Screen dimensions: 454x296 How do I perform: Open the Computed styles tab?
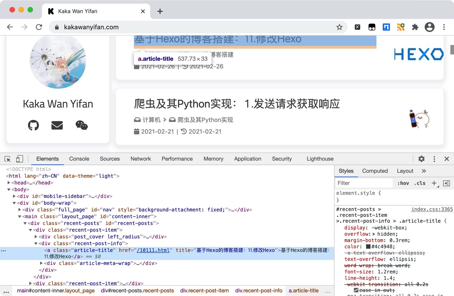tap(375, 171)
